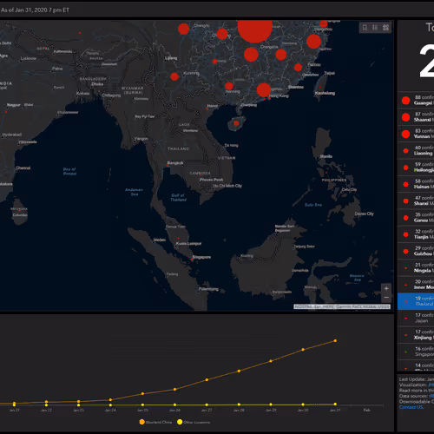Select the Tianjin row with 32 confirmed
Viewport: 434px width, 434px height.
pyautogui.click(x=416, y=234)
